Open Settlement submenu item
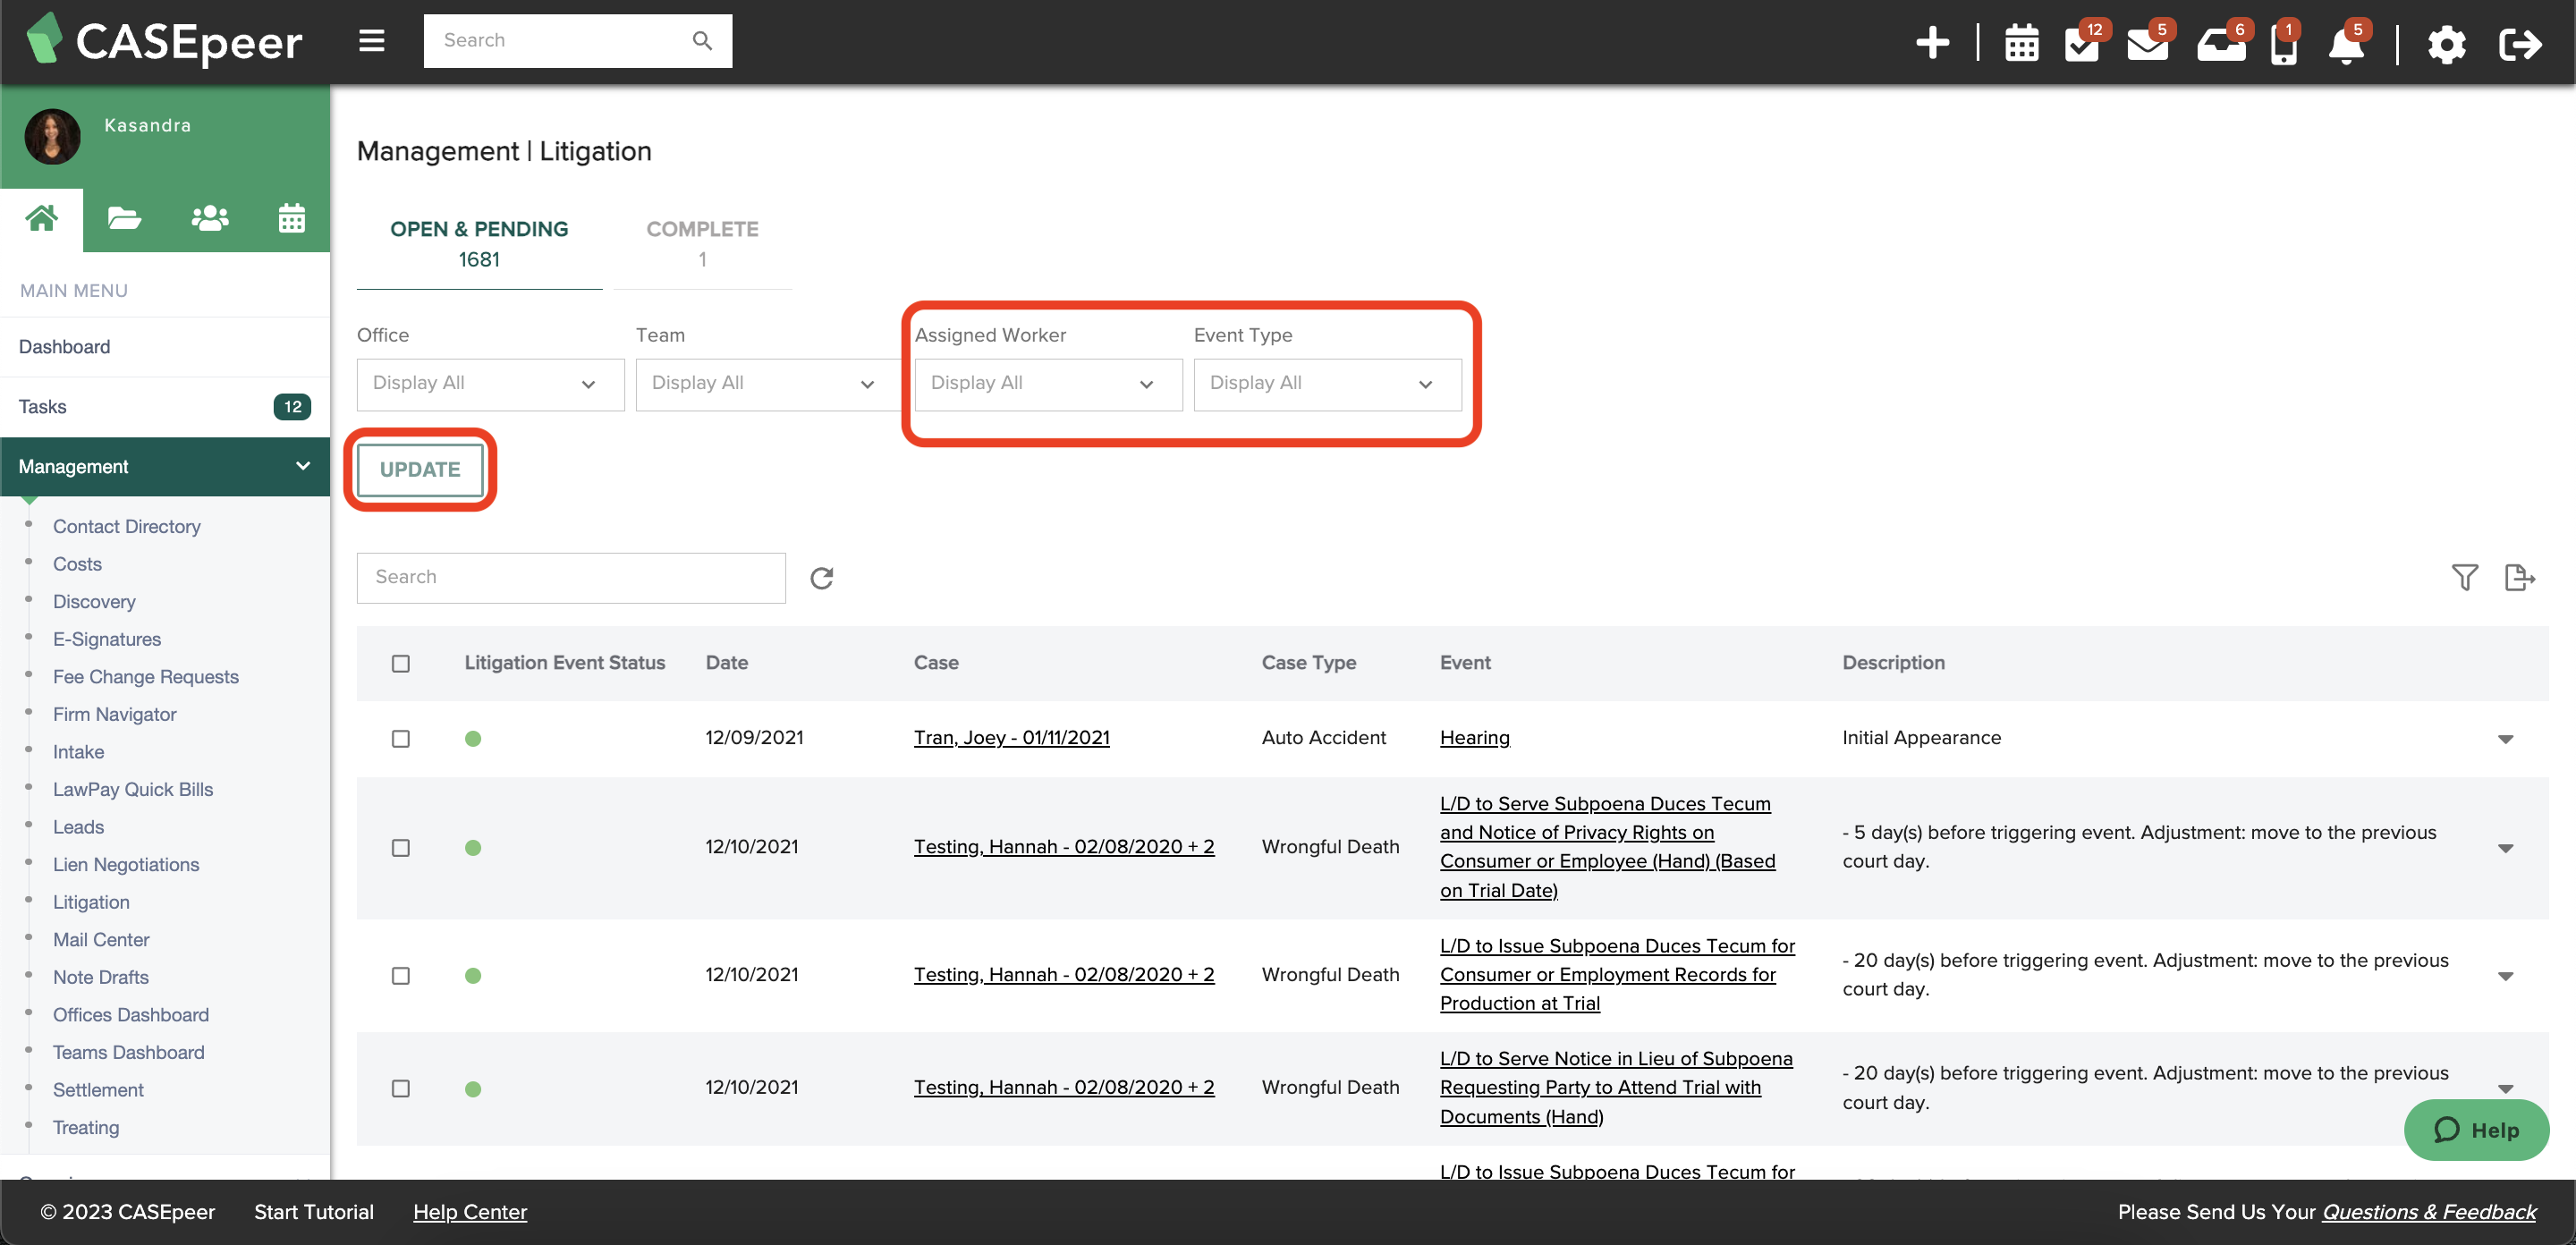 click(98, 1090)
